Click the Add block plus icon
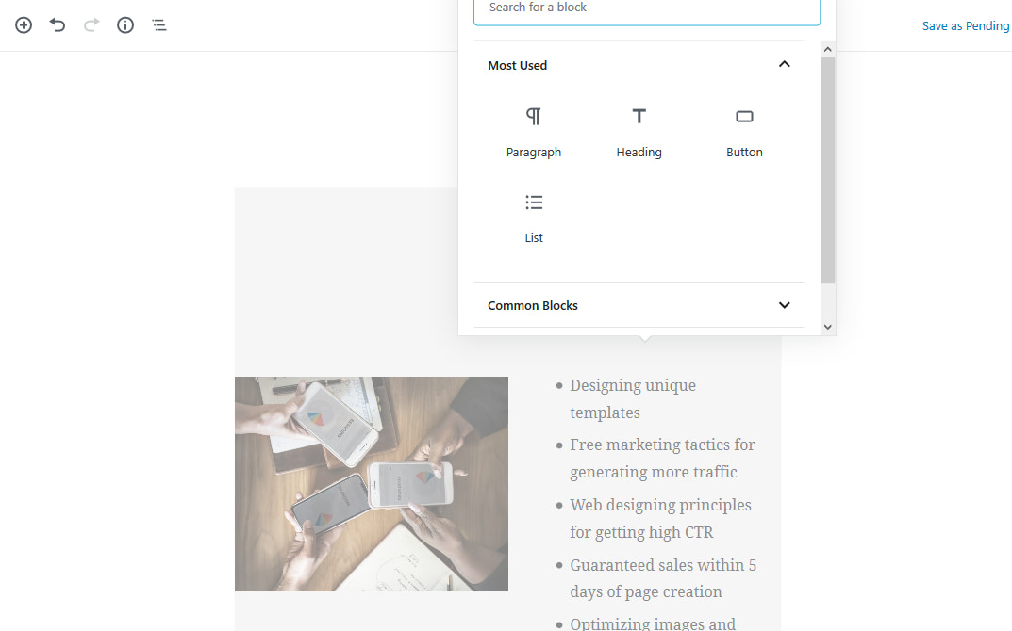The width and height of the screenshot is (1012, 631). 24,25
